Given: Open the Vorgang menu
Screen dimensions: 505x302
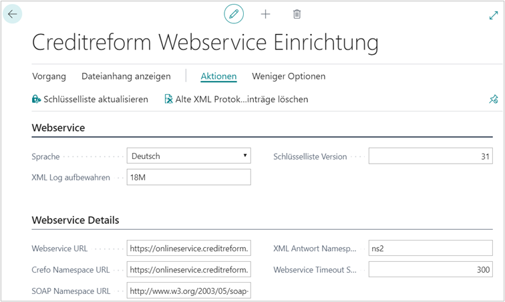Looking at the screenshot, I should click(49, 76).
